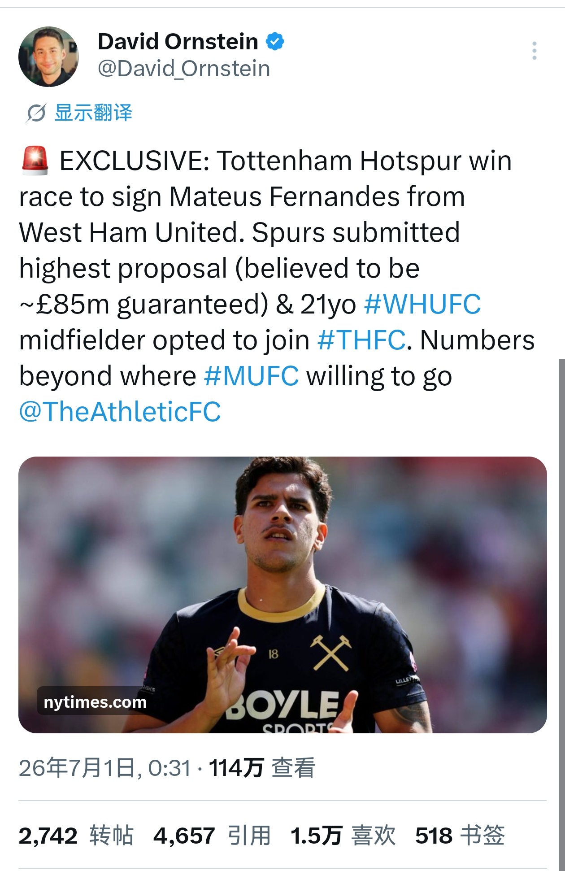565x871 pixels.
Task: Tap the translate icon beside 显示翻译
Action: pyautogui.click(x=36, y=113)
